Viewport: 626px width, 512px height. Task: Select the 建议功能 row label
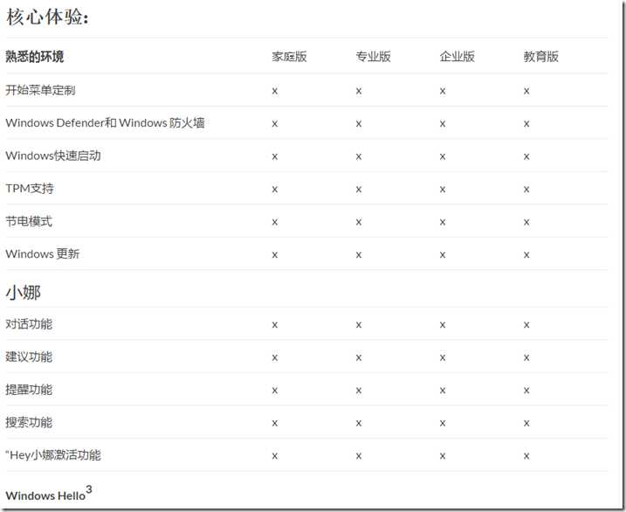coord(29,356)
